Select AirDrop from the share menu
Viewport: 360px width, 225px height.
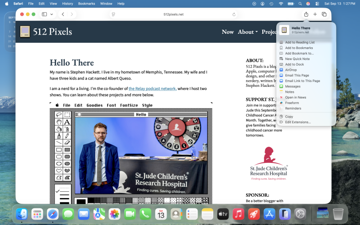[x=291, y=70]
